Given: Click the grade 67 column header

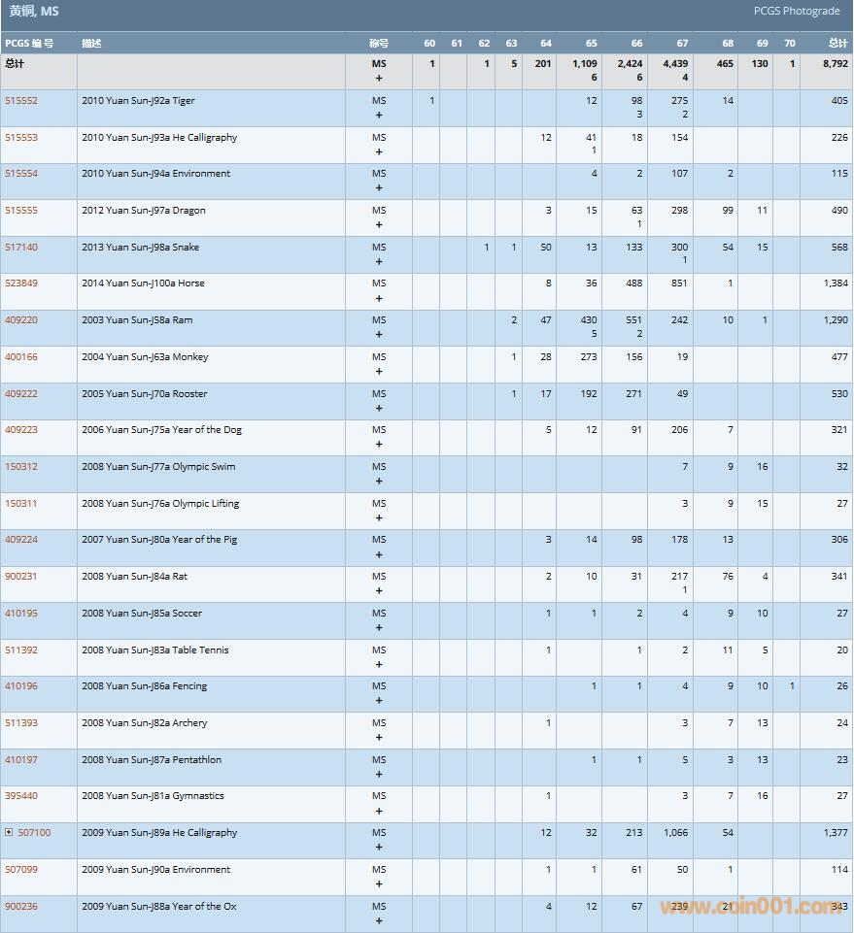Looking at the screenshot, I should tap(682, 44).
